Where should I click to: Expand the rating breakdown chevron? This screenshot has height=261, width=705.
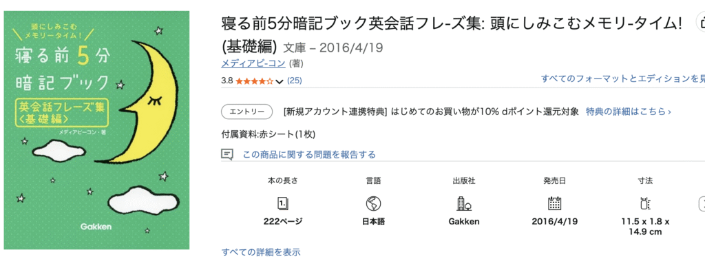click(x=280, y=81)
